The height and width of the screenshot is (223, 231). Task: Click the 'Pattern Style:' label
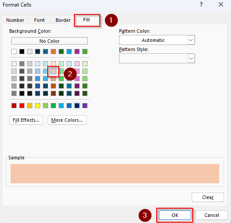tap(133, 49)
